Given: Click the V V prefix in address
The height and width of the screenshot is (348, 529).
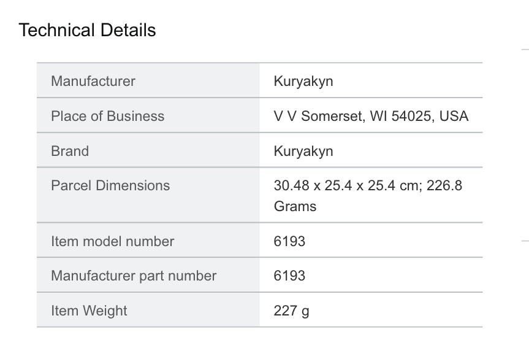Looking at the screenshot, I should tap(285, 116).
